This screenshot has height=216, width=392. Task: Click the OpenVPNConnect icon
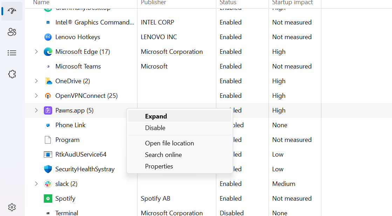48,96
